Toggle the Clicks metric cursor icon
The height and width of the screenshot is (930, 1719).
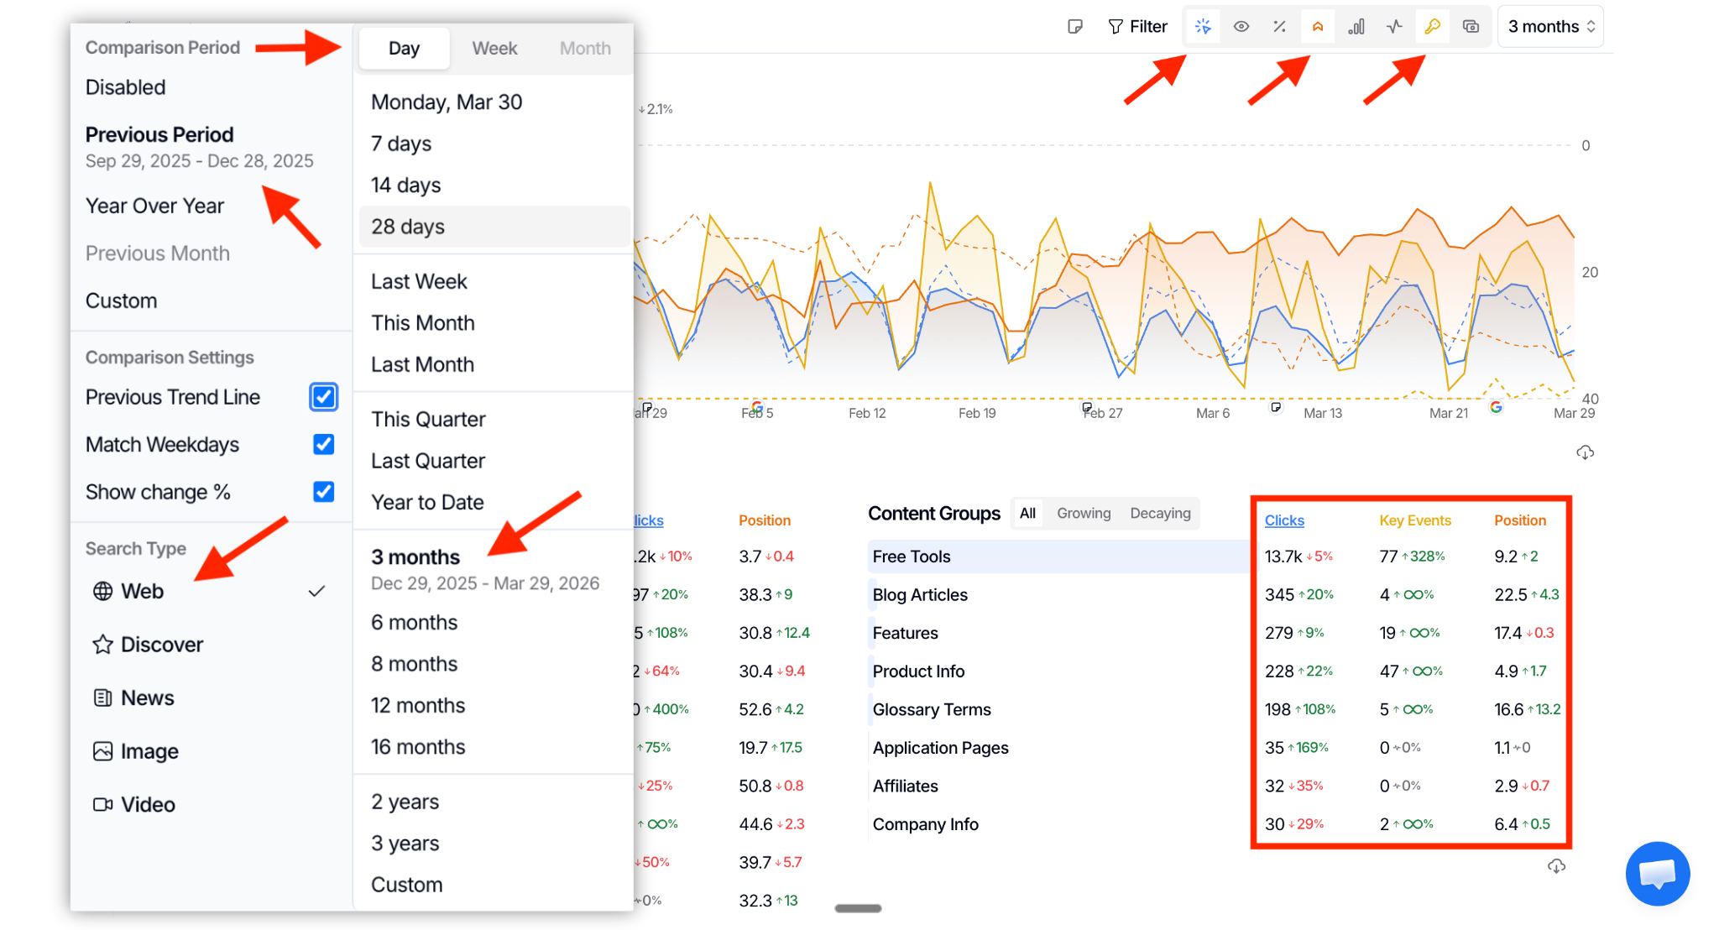click(x=1203, y=27)
